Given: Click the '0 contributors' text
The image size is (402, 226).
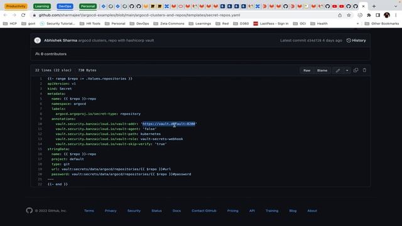Looking at the screenshot, I should point(51,54).
